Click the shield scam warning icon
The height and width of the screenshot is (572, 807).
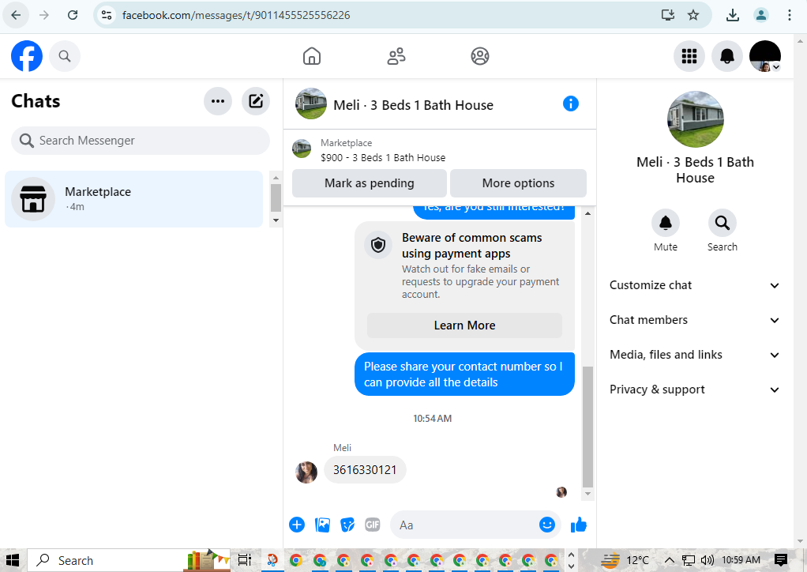pyautogui.click(x=378, y=245)
